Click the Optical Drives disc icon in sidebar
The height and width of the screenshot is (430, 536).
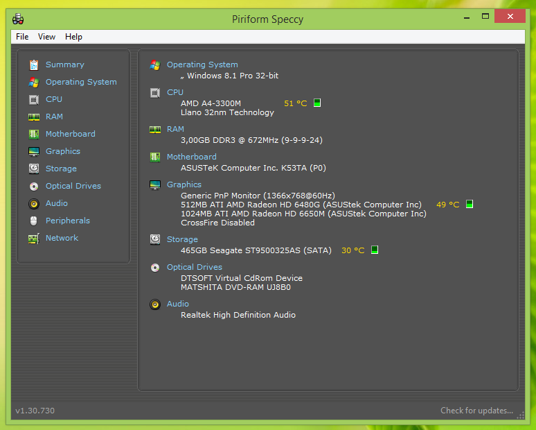tap(34, 187)
